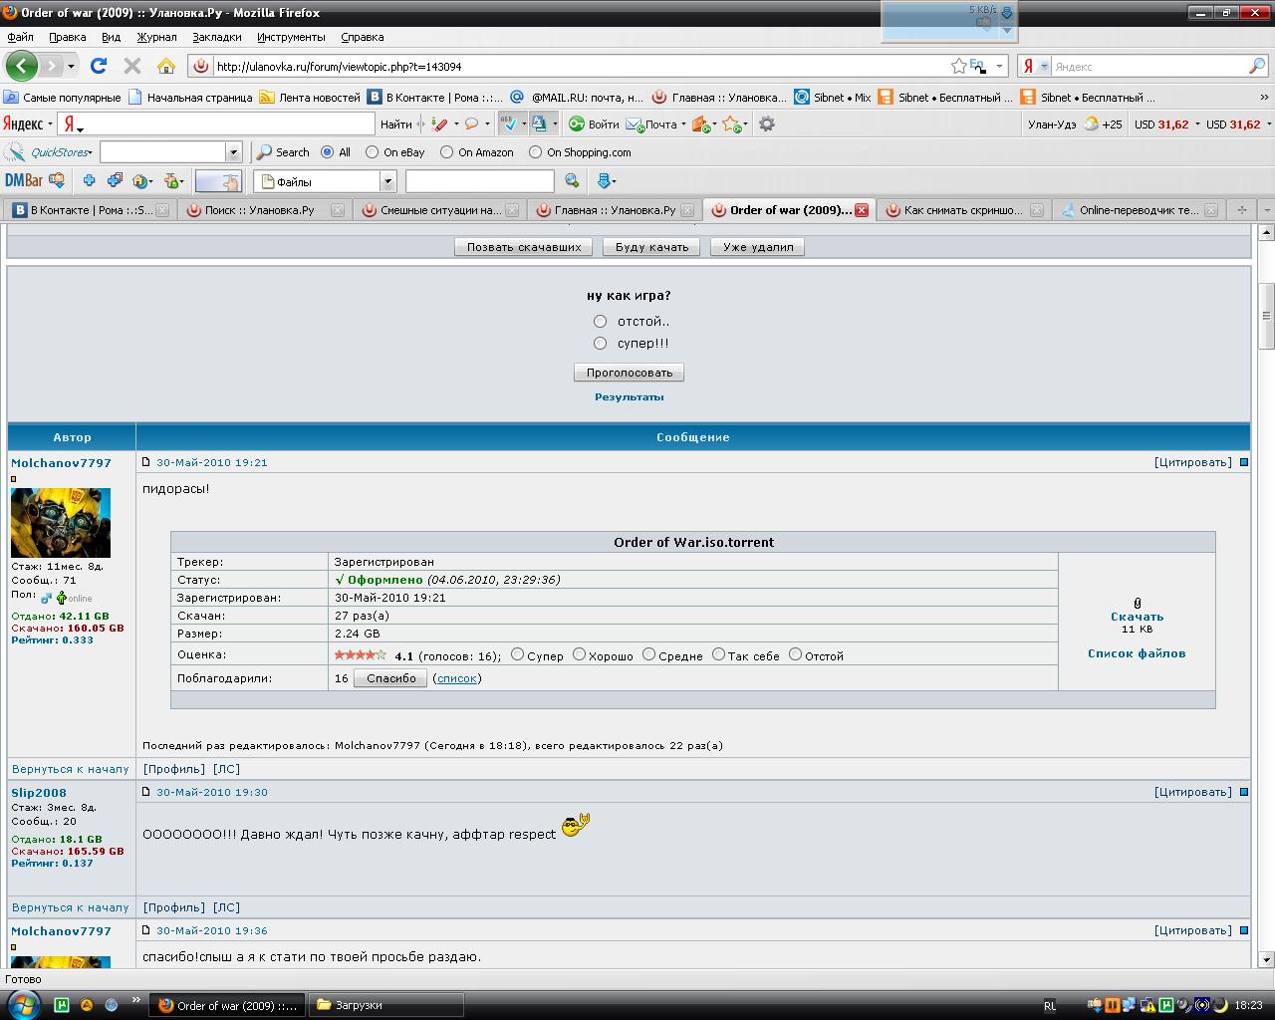Click the browser back arrow button

pyautogui.click(x=21, y=66)
